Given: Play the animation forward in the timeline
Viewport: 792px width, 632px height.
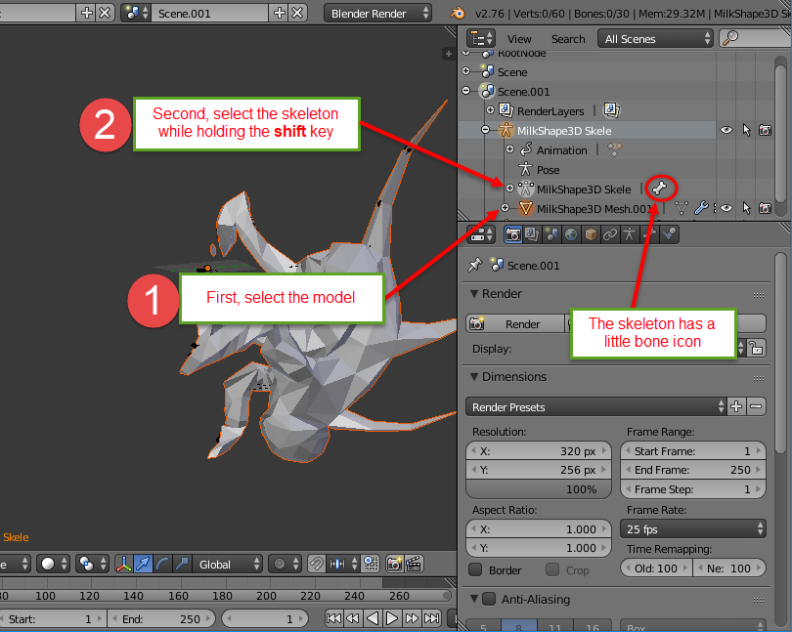Looking at the screenshot, I should (x=392, y=618).
